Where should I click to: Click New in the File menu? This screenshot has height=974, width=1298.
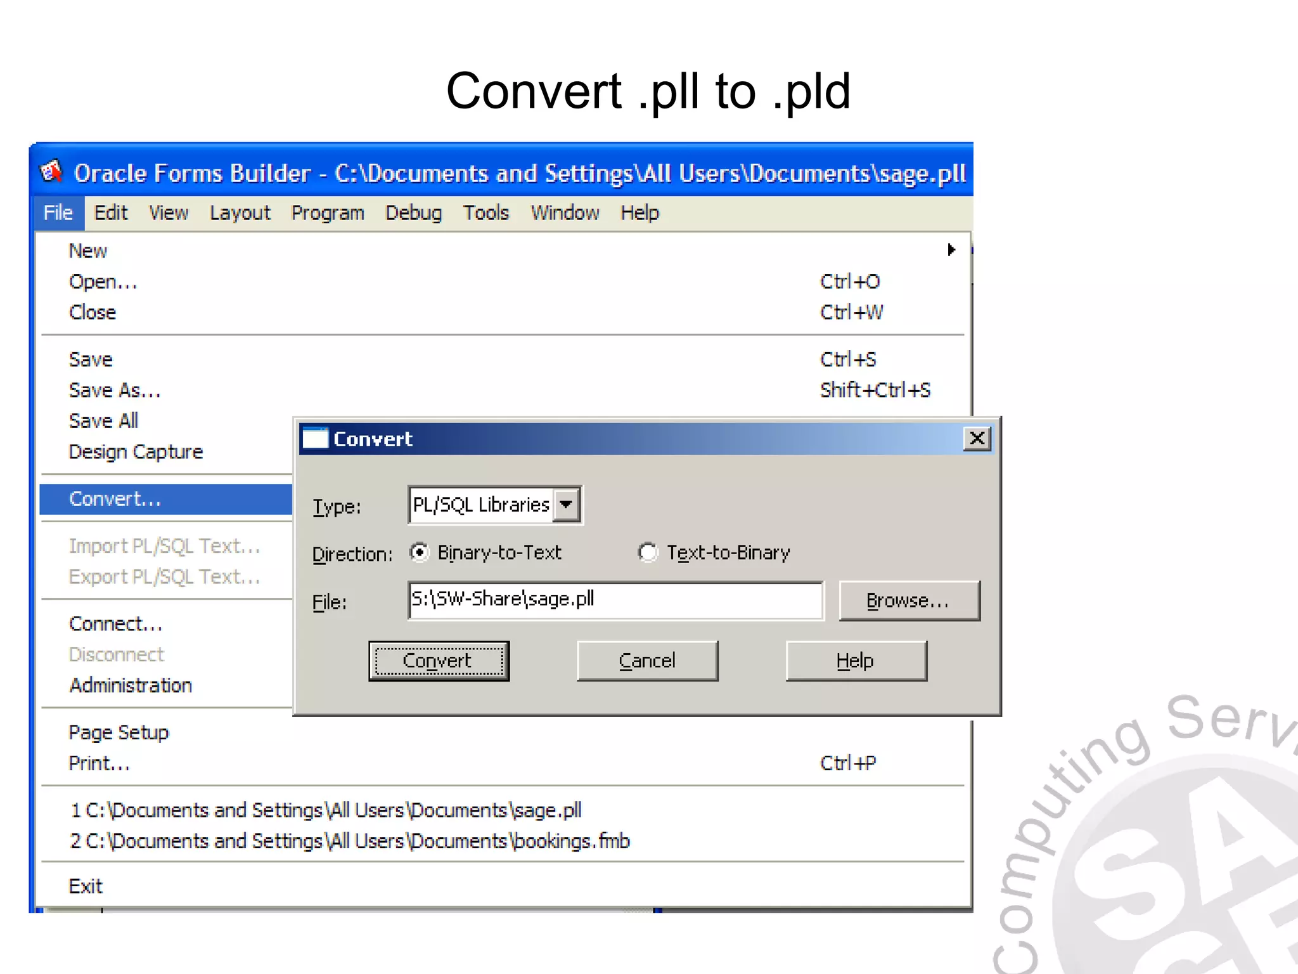504,250
